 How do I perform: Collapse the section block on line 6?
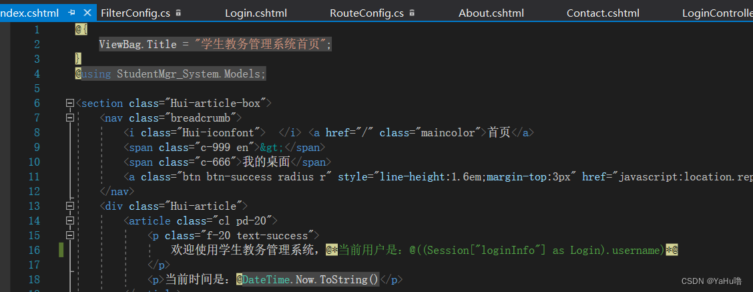point(70,103)
